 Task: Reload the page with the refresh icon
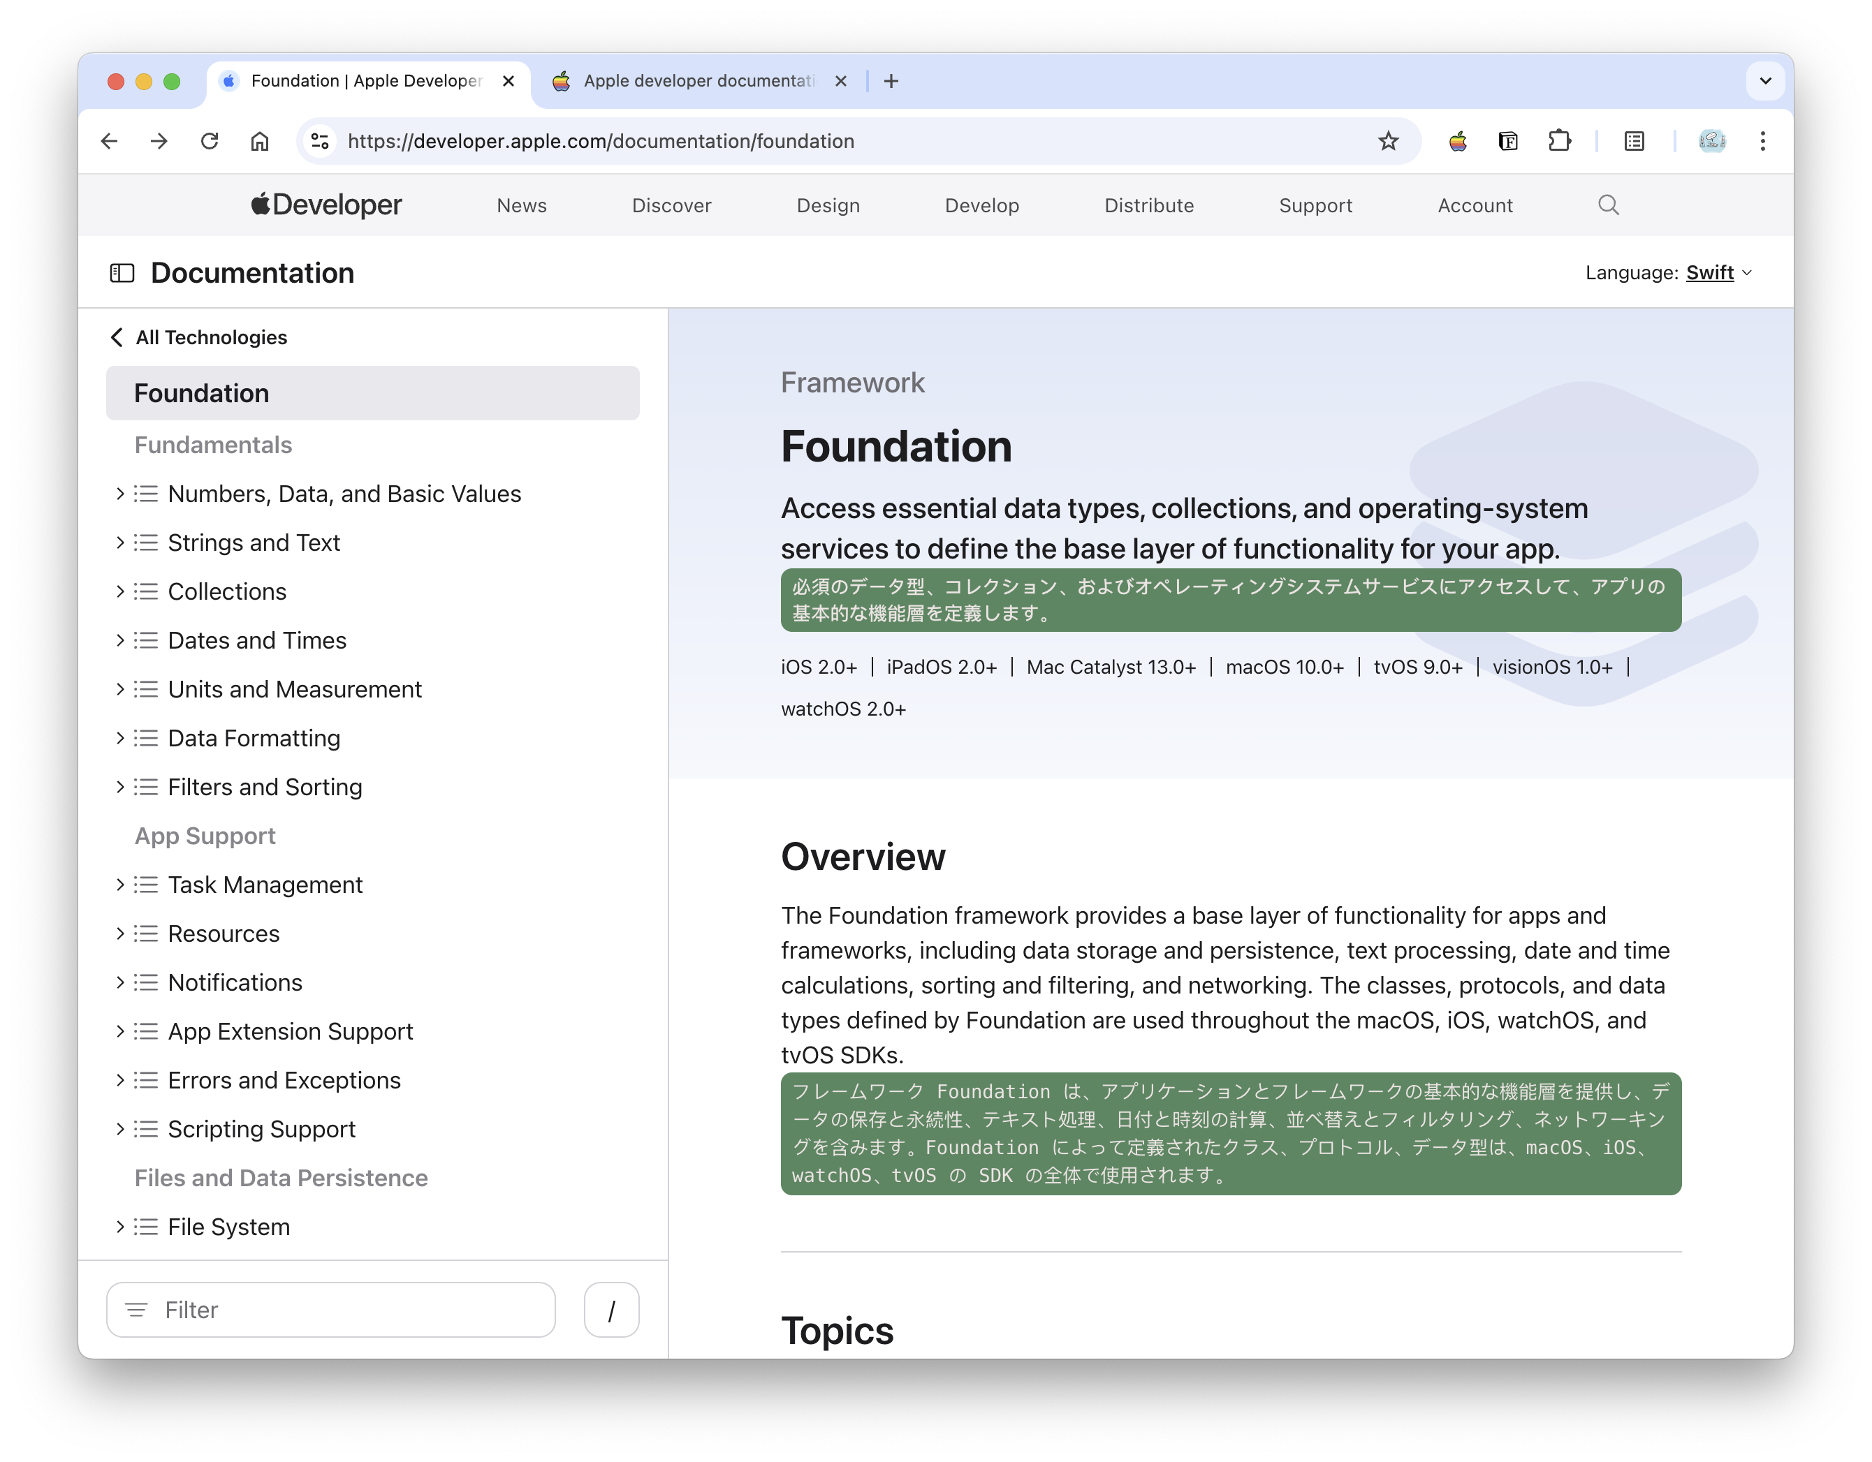tap(209, 140)
